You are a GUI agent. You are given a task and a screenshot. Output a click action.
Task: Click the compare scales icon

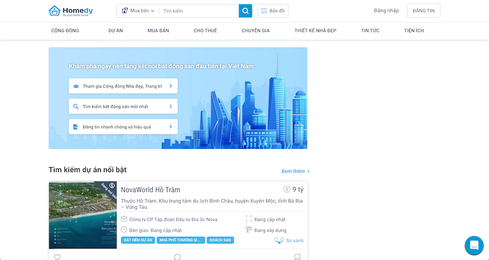[x=279, y=240]
